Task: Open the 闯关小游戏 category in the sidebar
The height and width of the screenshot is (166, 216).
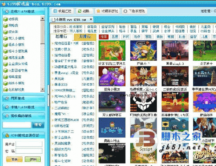Action: (16, 83)
